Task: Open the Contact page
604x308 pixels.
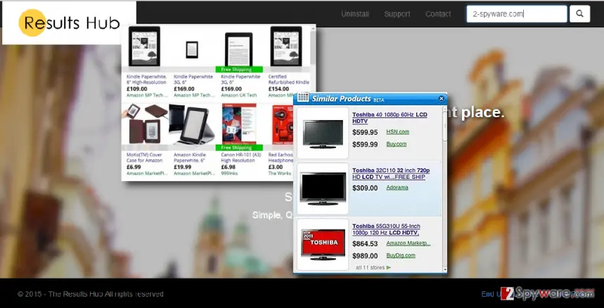Action: (438, 14)
